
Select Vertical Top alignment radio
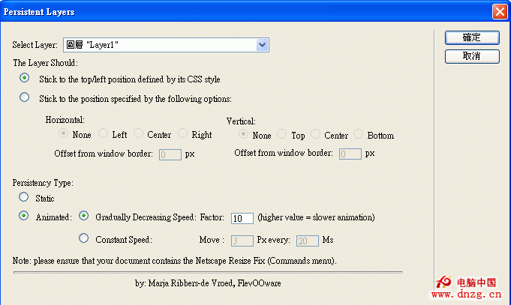(282, 134)
